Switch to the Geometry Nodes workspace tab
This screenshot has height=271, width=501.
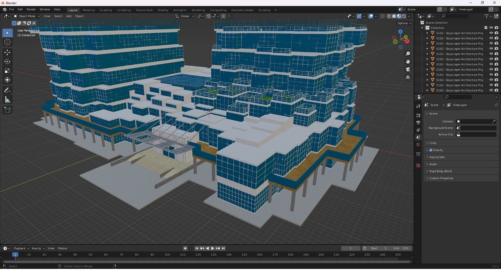pos(242,10)
